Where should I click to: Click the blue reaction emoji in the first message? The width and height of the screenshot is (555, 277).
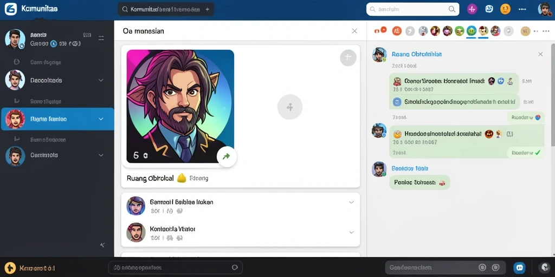coord(500,81)
